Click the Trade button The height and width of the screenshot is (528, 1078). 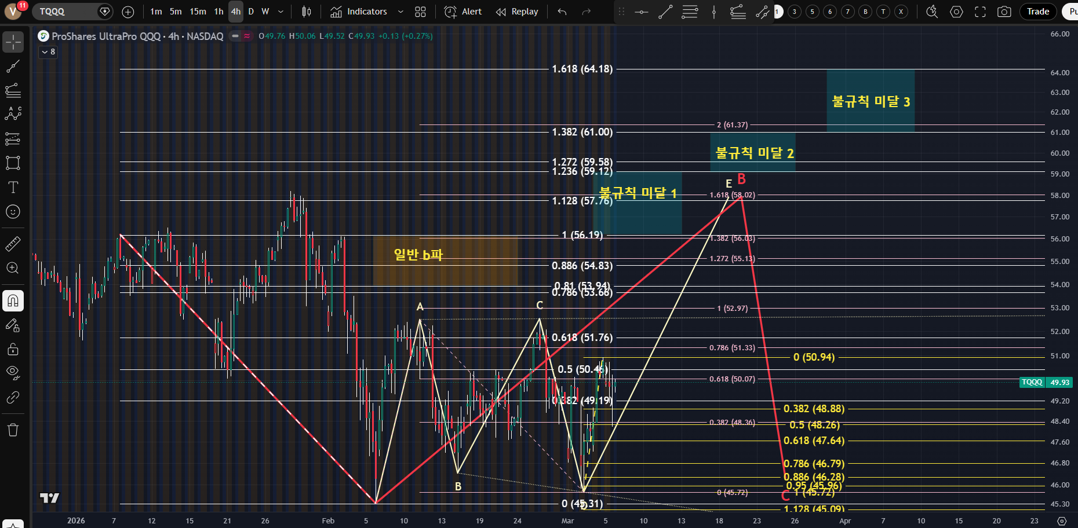tap(1037, 12)
